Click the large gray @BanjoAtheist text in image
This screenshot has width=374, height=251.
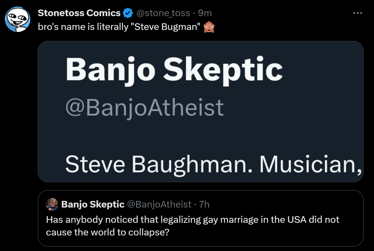pyautogui.click(x=144, y=108)
